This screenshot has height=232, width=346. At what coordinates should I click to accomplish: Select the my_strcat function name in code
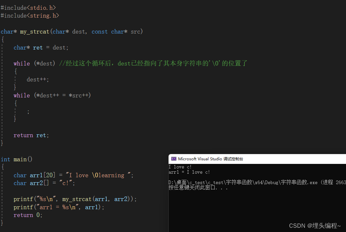(x=34, y=31)
